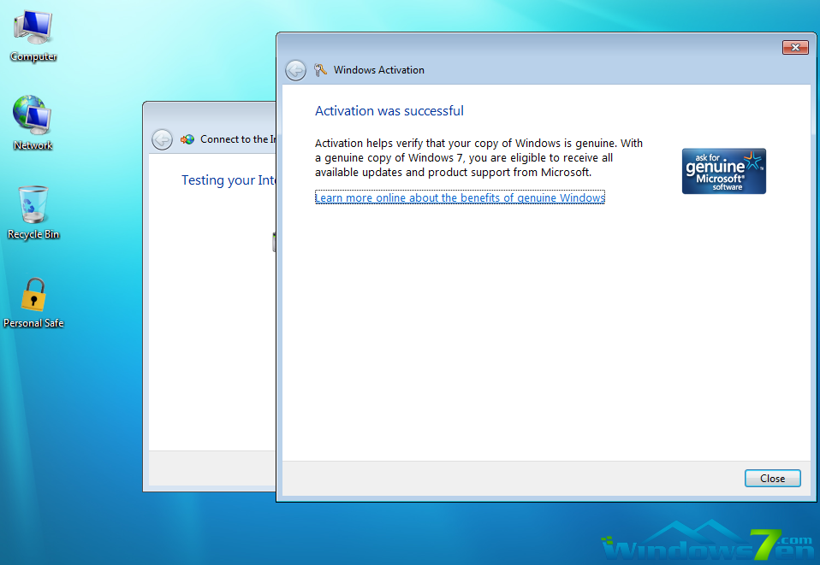
Task: Bring the Connect to the Internet title forward
Action: point(237,139)
